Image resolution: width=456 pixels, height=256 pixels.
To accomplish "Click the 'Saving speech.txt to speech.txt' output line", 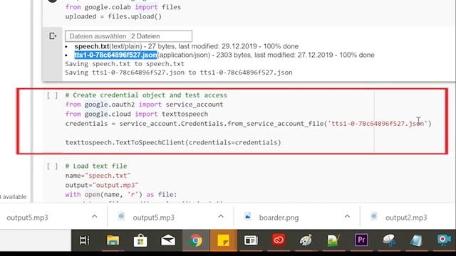I will click(125, 64).
